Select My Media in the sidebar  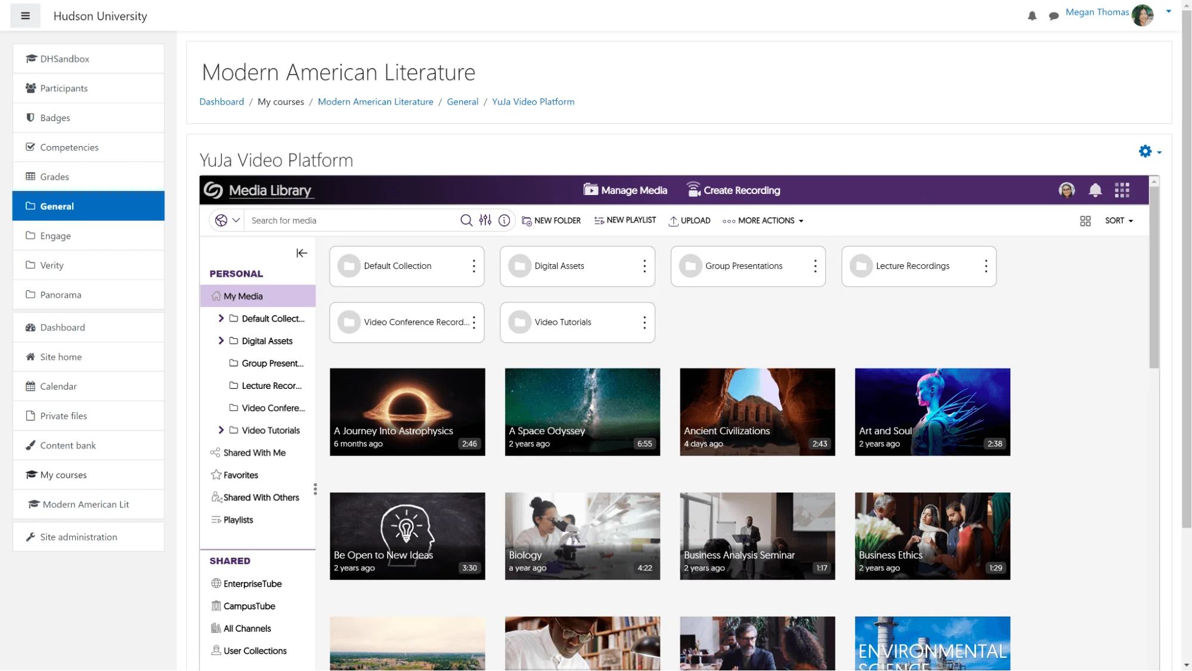(x=258, y=296)
